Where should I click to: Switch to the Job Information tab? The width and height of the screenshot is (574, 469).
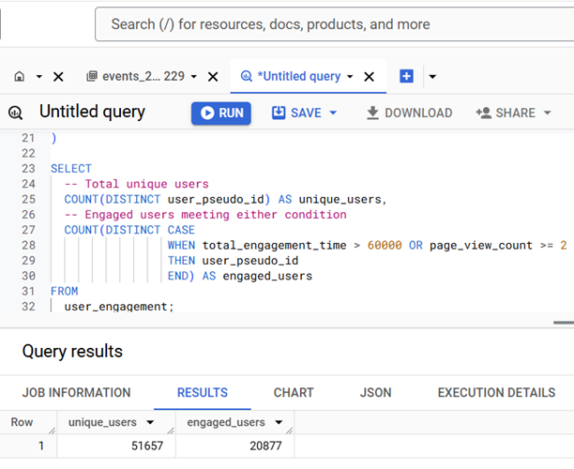tap(77, 392)
